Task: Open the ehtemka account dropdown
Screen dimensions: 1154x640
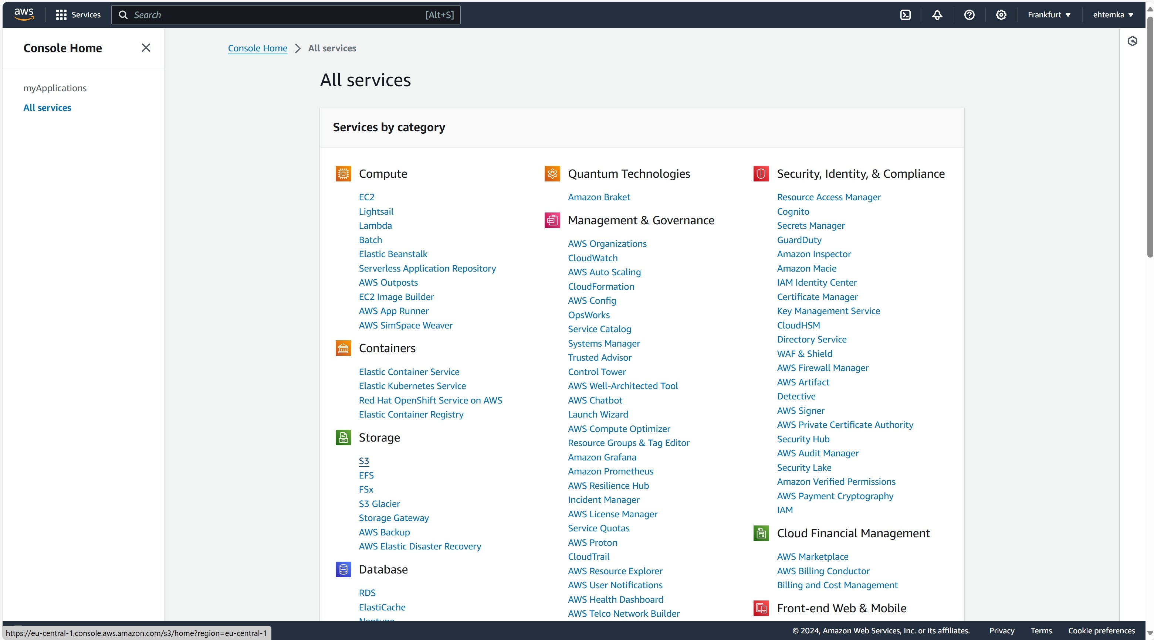Action: [1113, 15]
